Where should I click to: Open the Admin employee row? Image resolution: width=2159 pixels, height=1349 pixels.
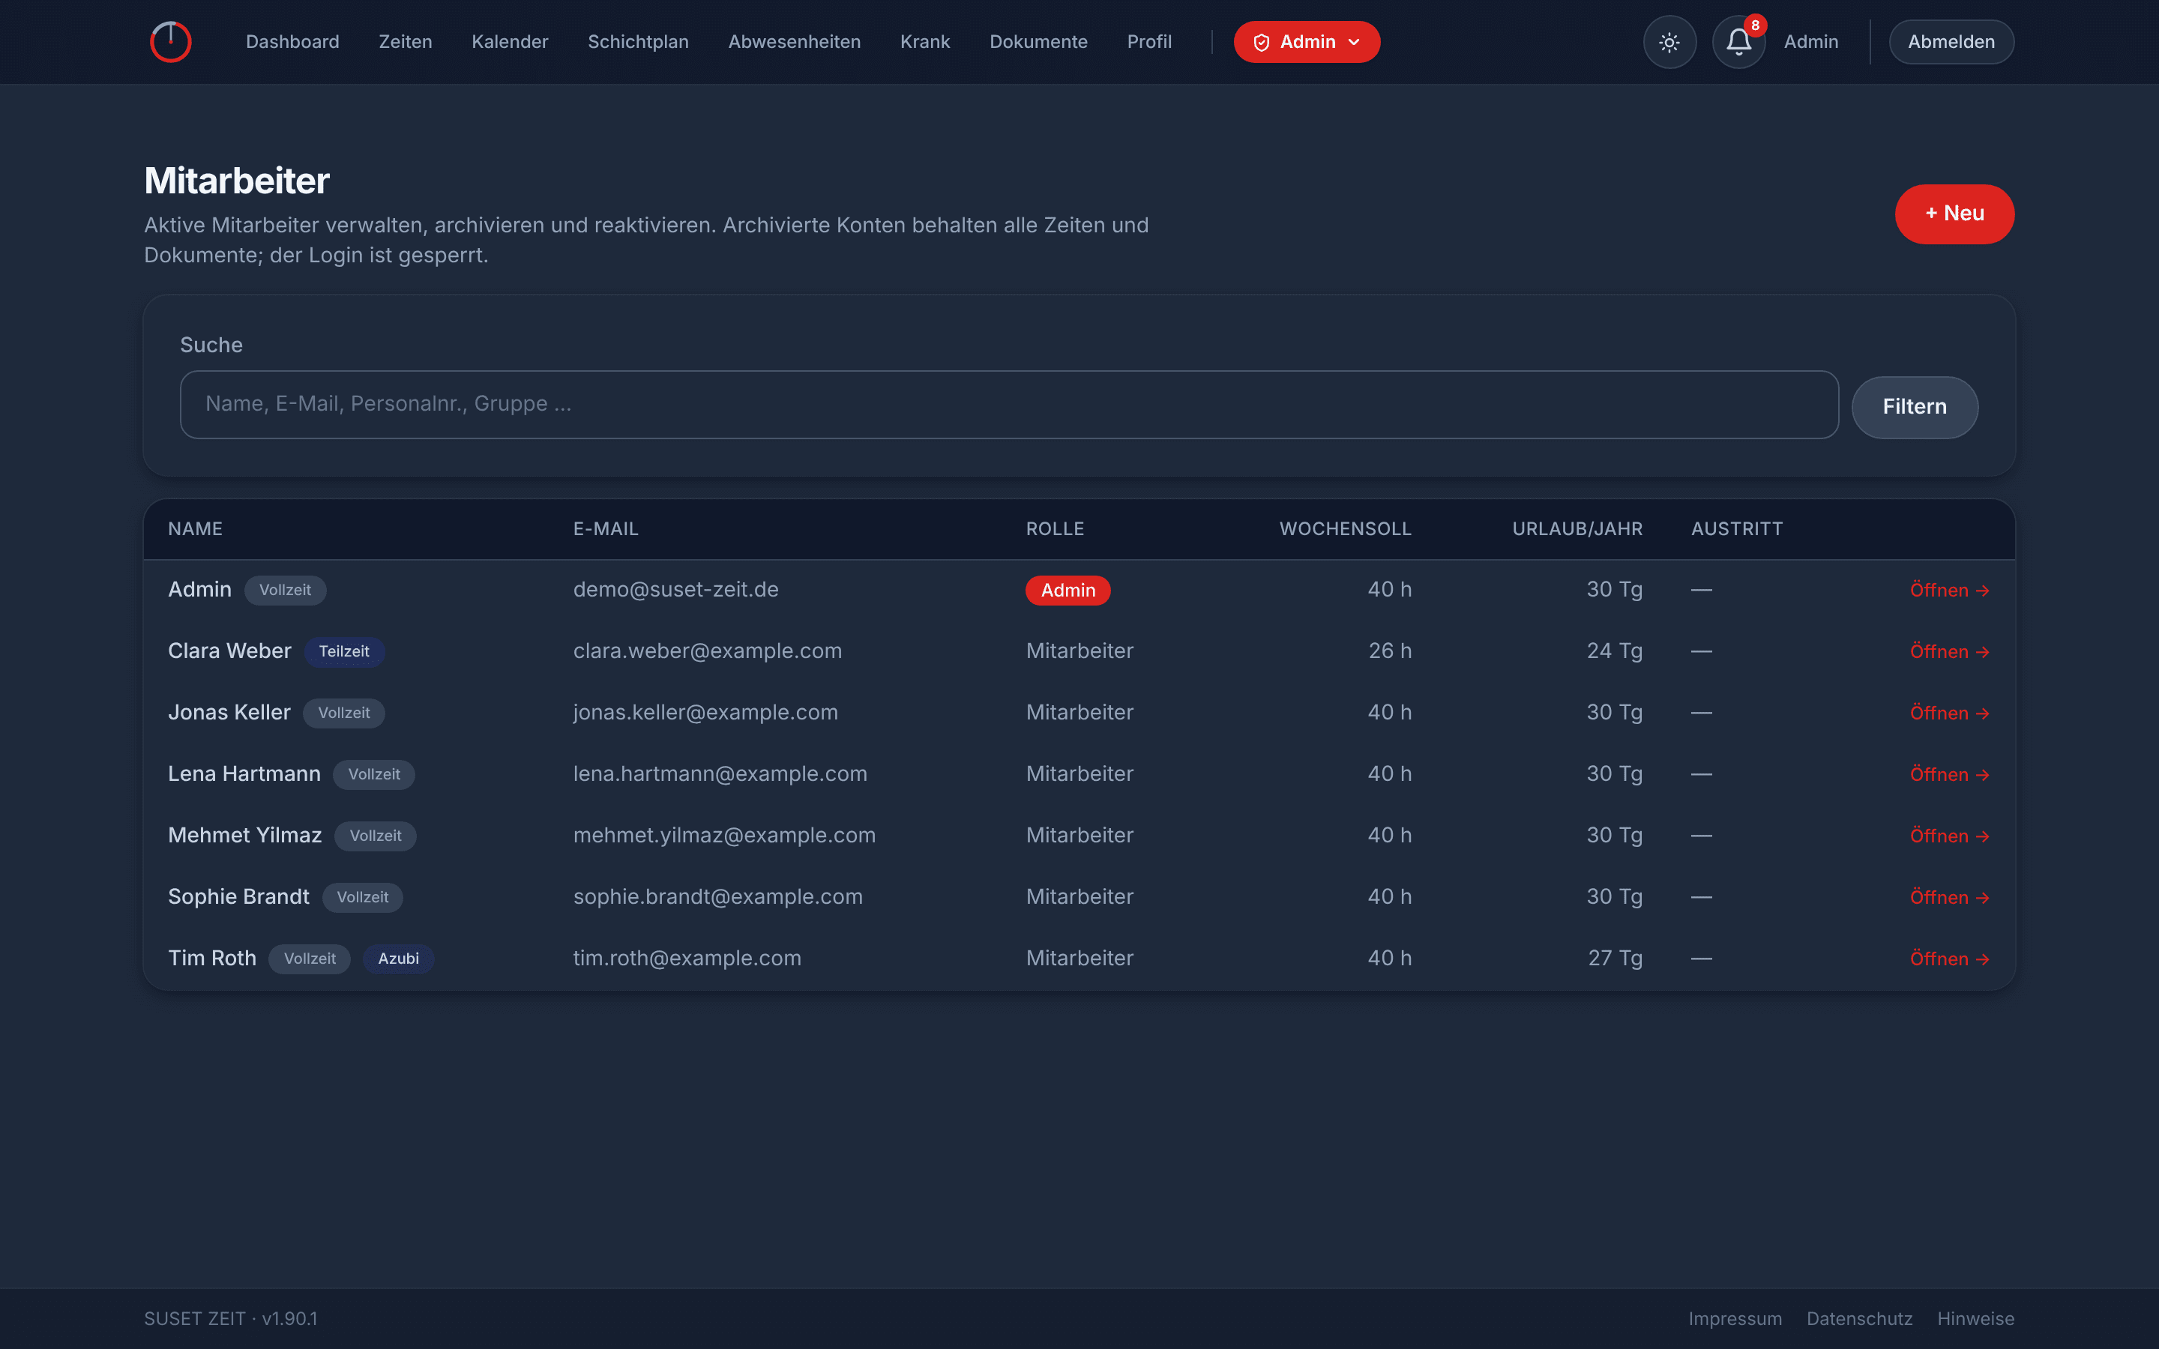(x=1949, y=591)
